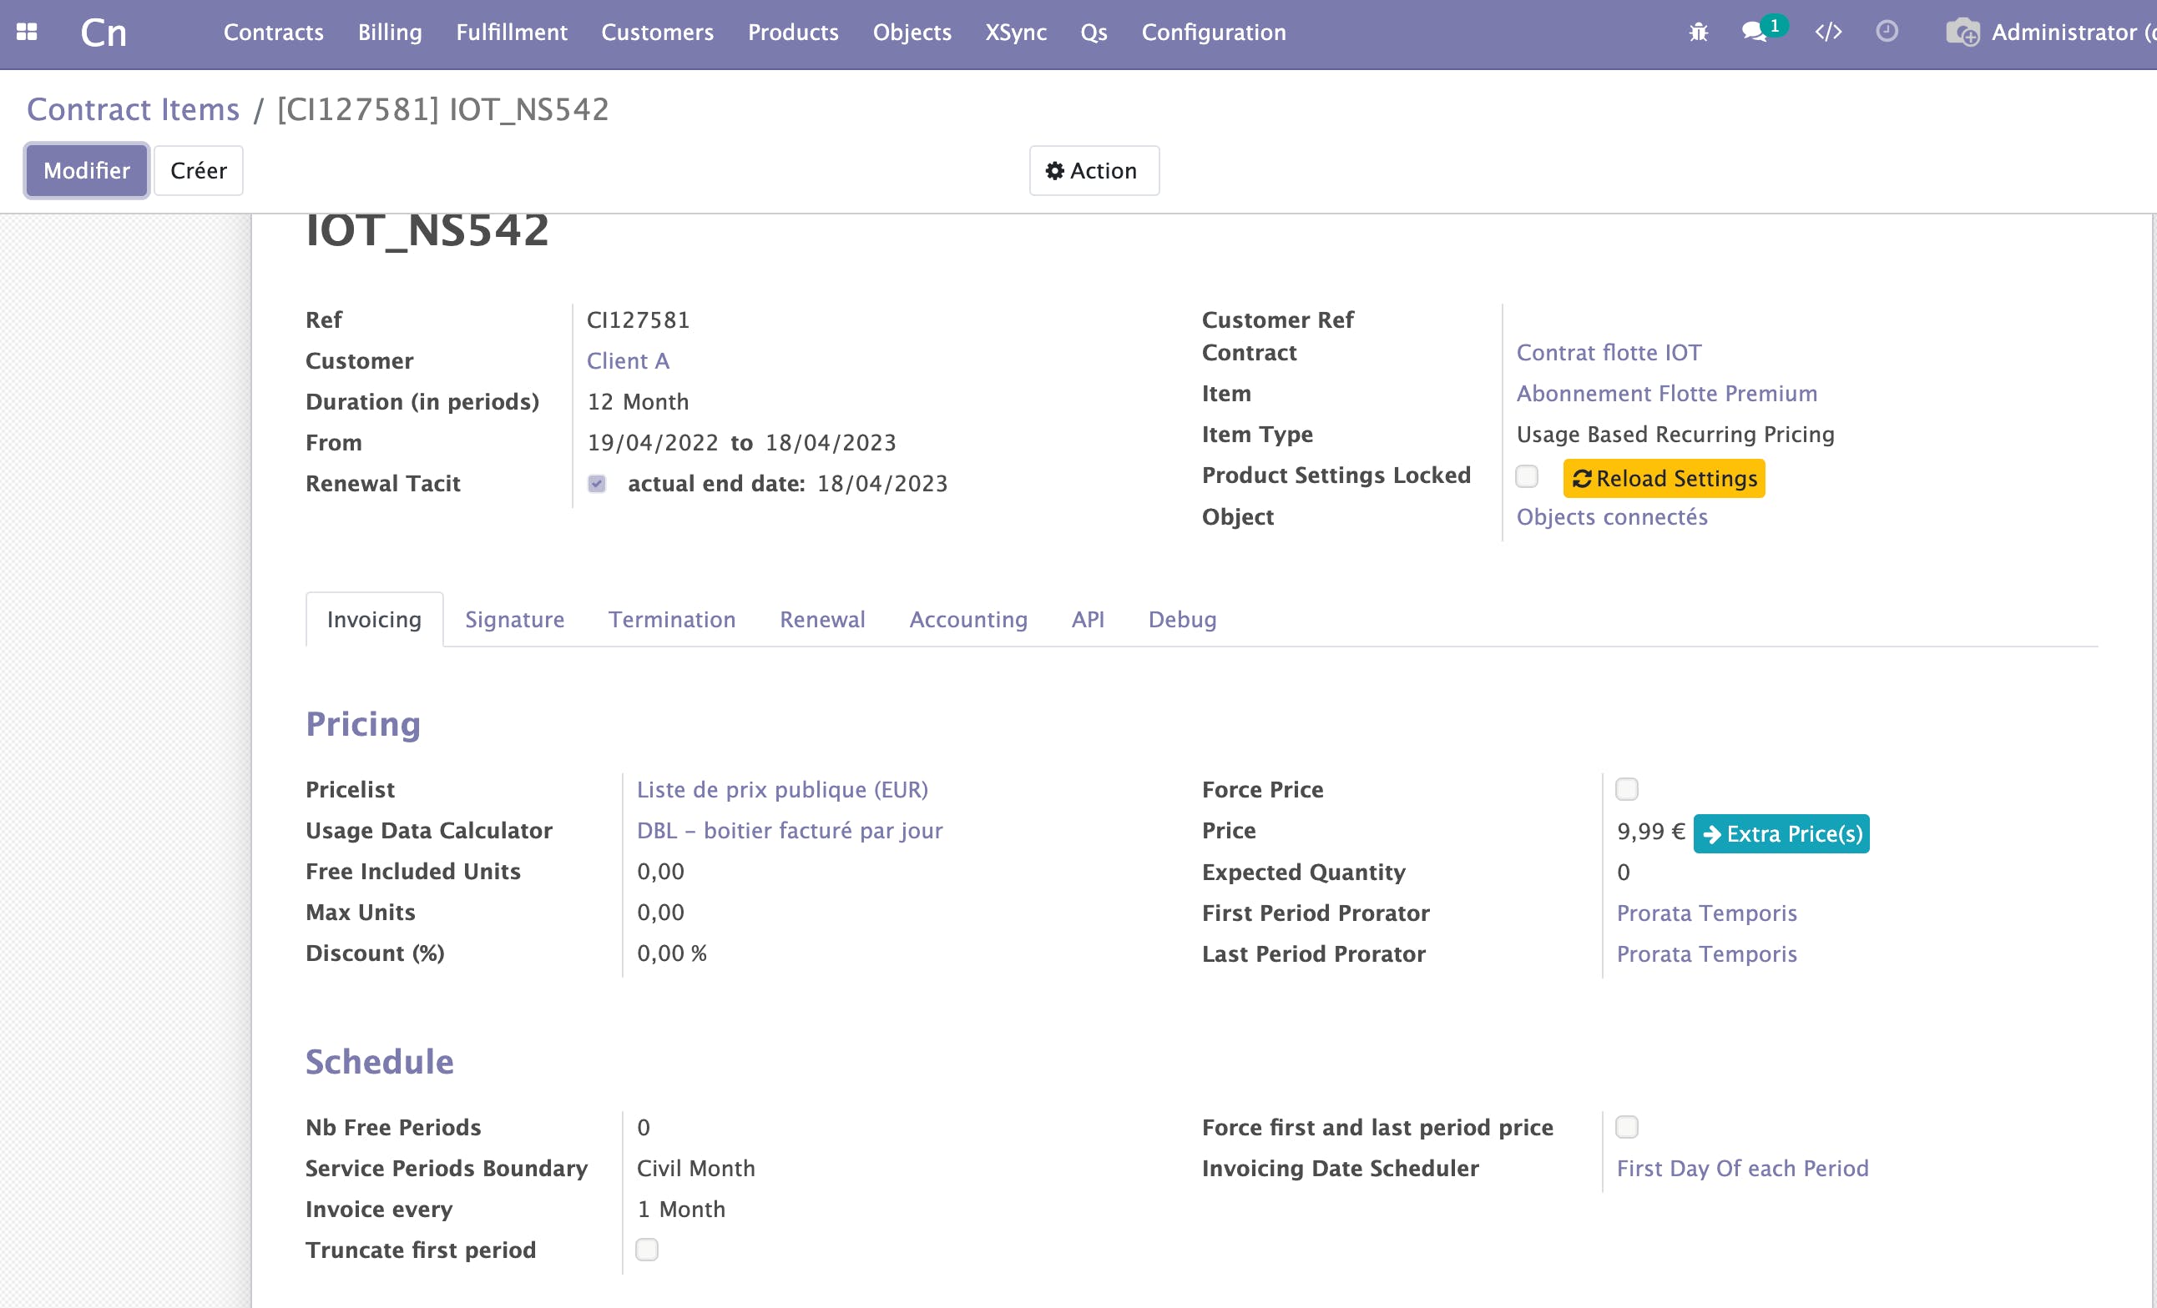Open the clock activities icon
This screenshot has width=2157, height=1308.
coord(1887,33)
